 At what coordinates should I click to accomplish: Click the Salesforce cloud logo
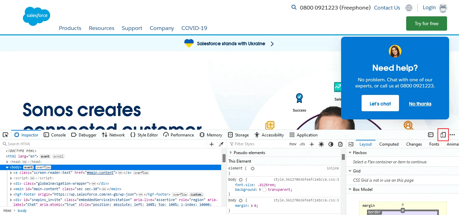tap(36, 16)
